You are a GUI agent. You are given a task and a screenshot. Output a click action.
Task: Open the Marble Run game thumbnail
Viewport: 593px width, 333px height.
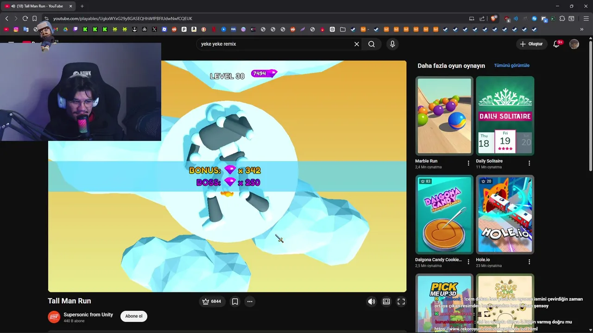pos(444,116)
